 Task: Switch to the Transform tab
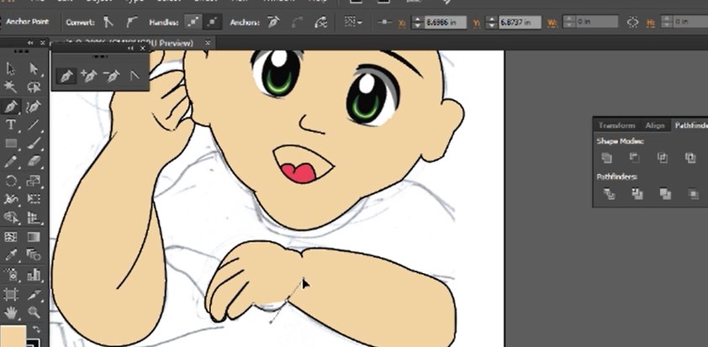coord(616,125)
